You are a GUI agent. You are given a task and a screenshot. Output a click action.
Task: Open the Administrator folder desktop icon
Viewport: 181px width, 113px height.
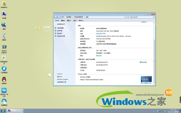4,4
